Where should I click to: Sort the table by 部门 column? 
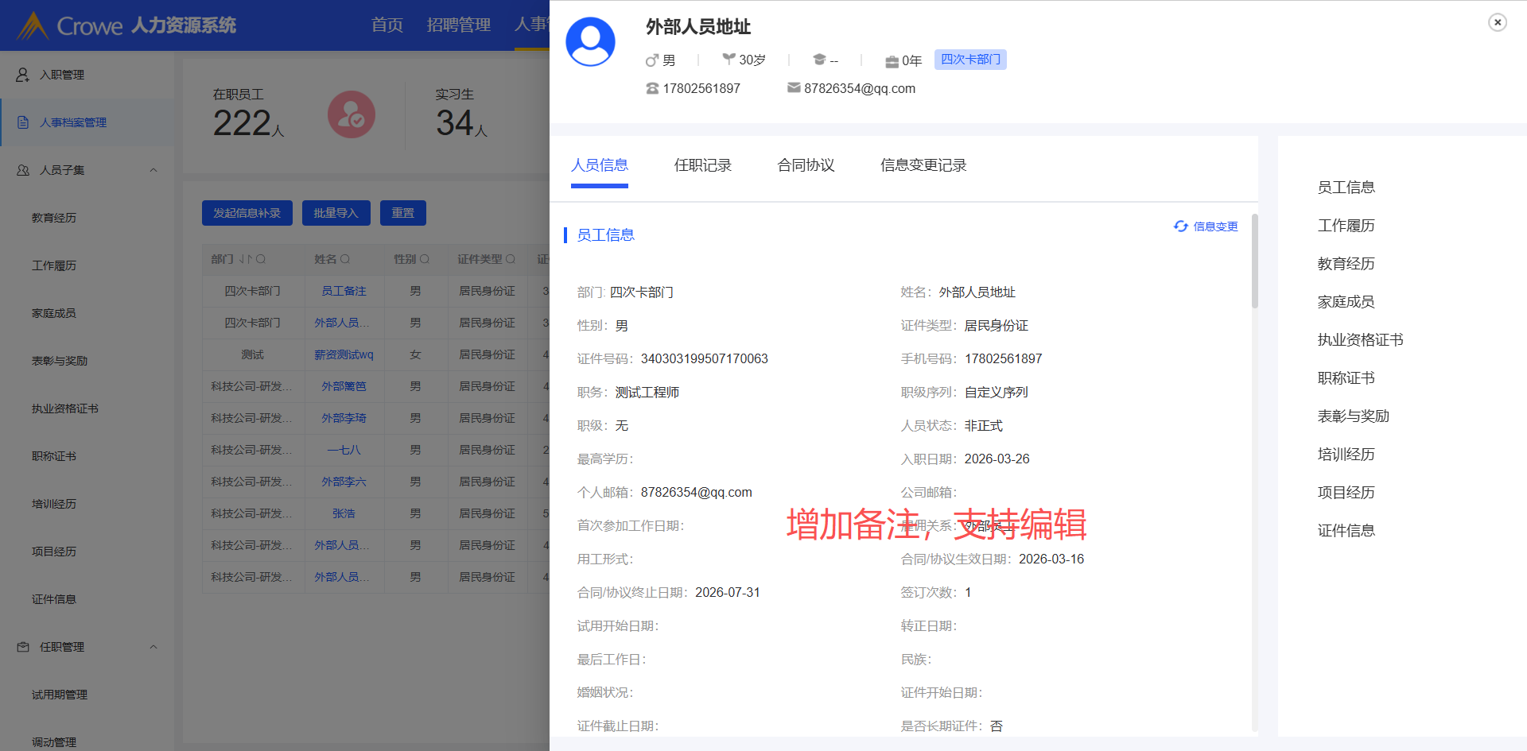coord(245,259)
